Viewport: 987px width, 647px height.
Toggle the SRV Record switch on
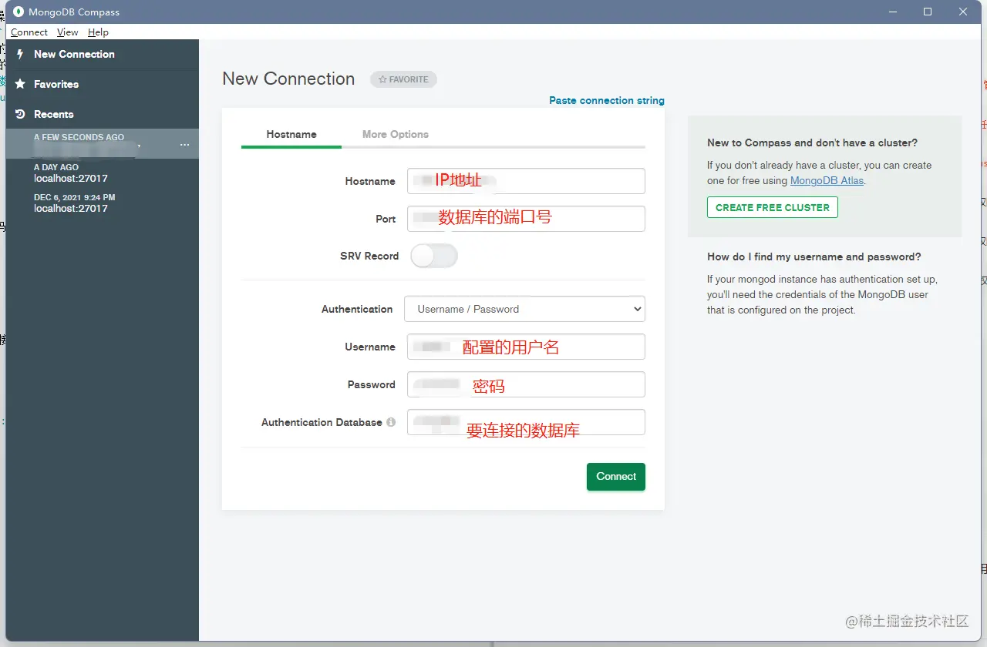[434, 255]
